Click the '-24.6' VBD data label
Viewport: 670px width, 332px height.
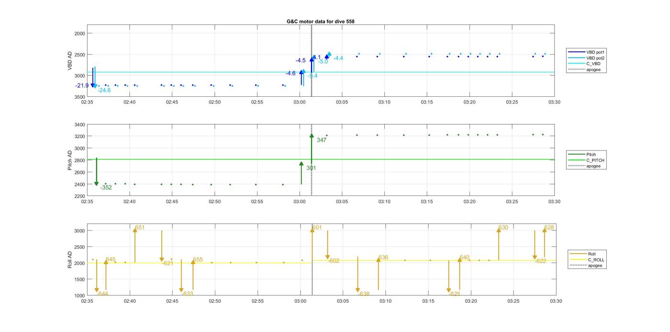click(104, 90)
